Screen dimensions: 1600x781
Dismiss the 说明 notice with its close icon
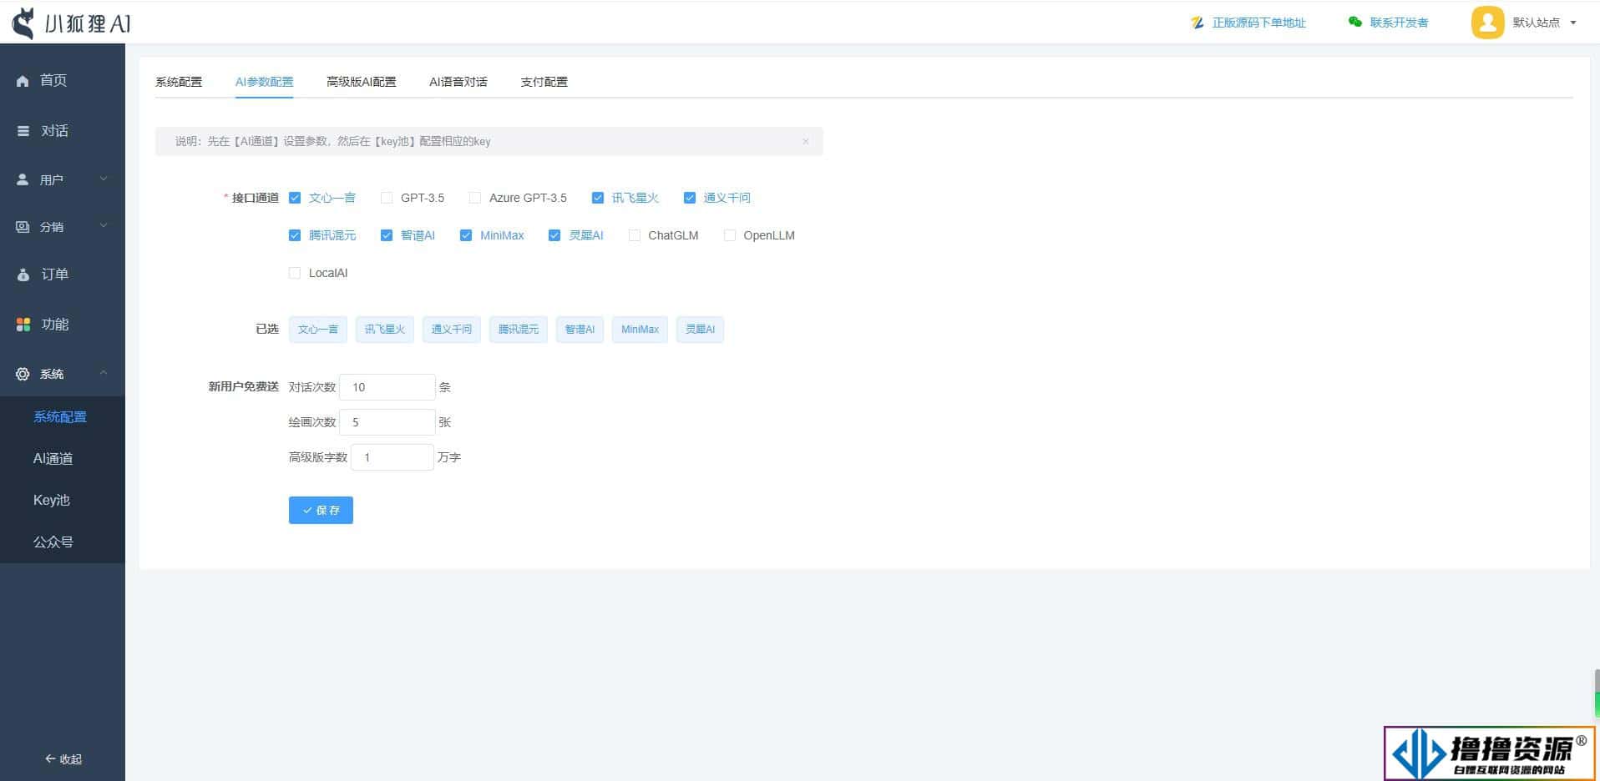806,141
